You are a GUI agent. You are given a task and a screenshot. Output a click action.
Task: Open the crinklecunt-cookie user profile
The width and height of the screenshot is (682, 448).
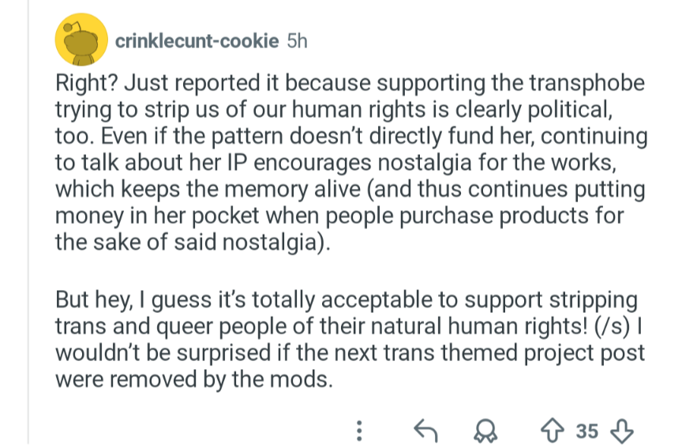click(x=197, y=41)
